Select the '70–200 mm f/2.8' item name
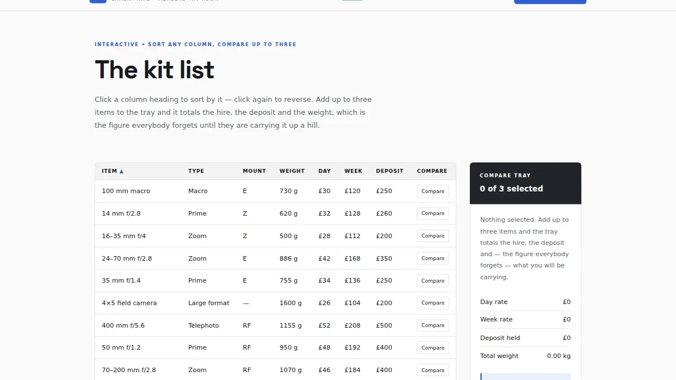Viewport: 676px width, 380px height. pyautogui.click(x=129, y=370)
